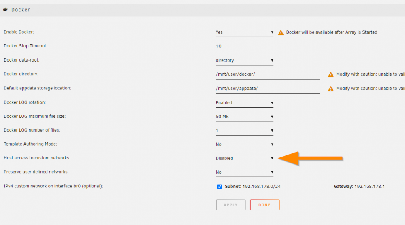Click the 'Docker Stop Timeout:' label
The image size is (405, 225).
point(26,46)
